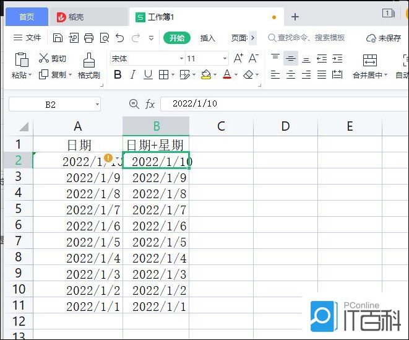Viewport: 409px width, 340px height.
Task: Apply cell borders icon
Action: point(163,75)
